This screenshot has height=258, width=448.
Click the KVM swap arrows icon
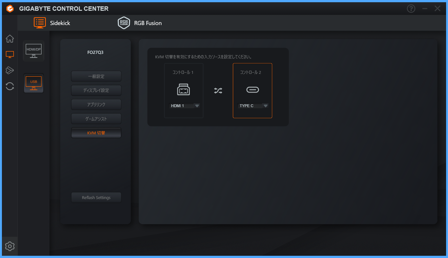pos(218,91)
